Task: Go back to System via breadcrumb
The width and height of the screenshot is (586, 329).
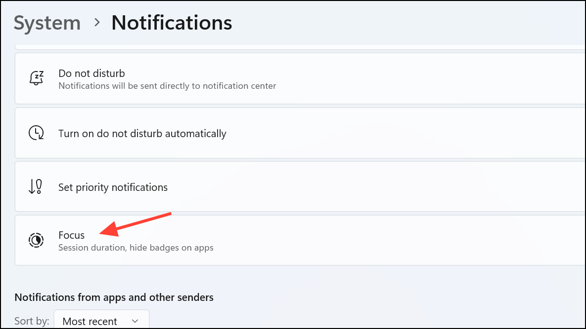Action: 47,23
